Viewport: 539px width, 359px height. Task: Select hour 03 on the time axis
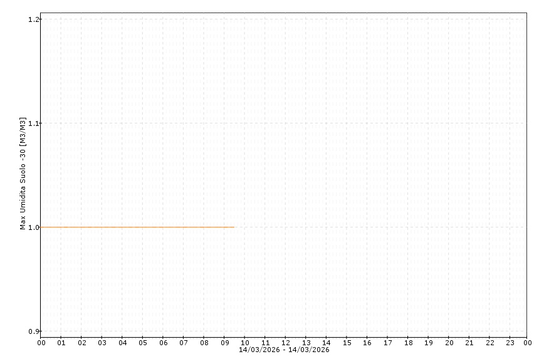coord(102,343)
